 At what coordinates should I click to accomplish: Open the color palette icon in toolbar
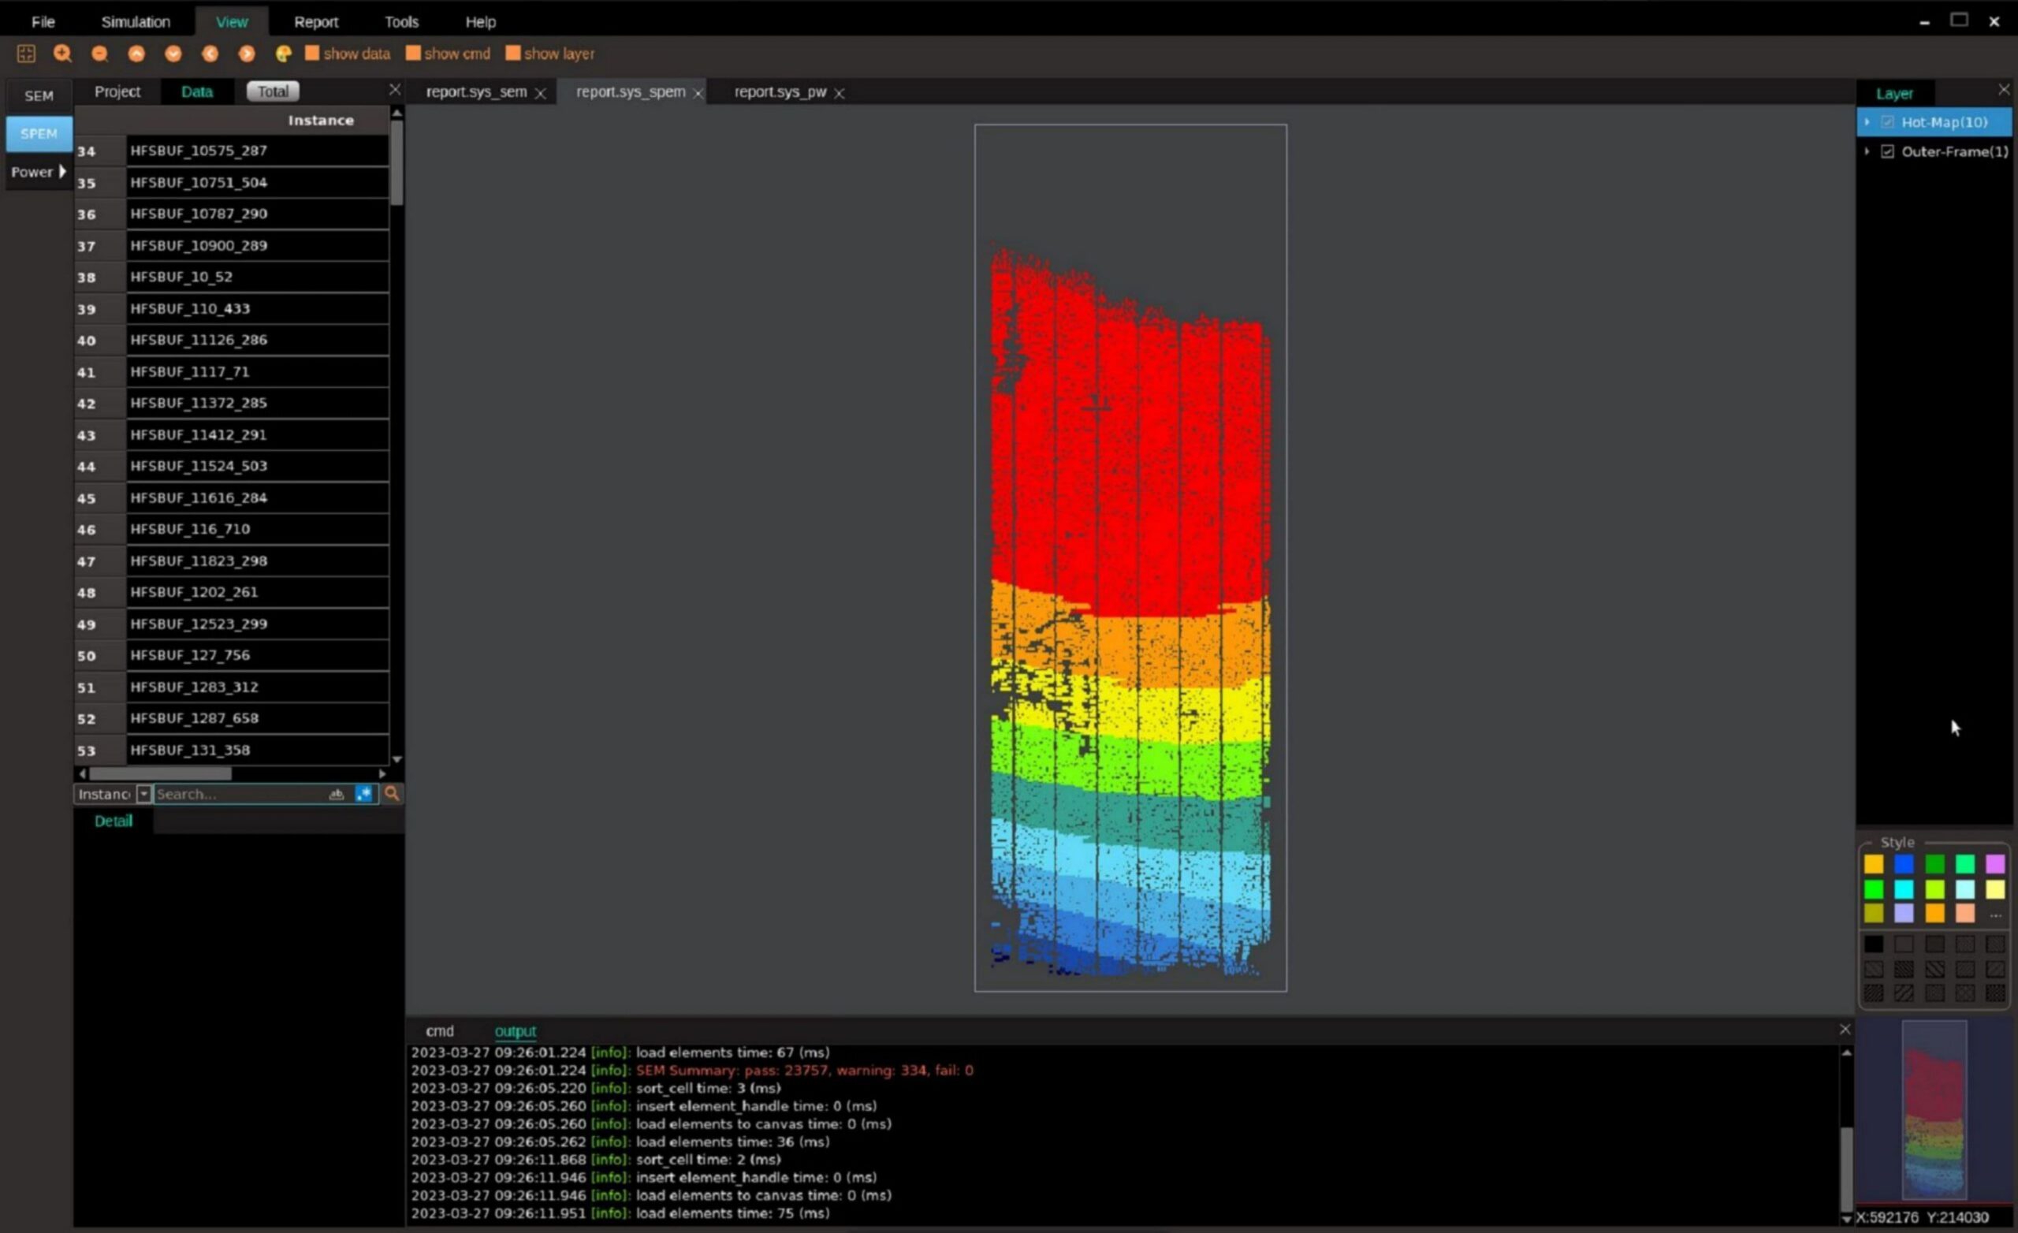[283, 54]
